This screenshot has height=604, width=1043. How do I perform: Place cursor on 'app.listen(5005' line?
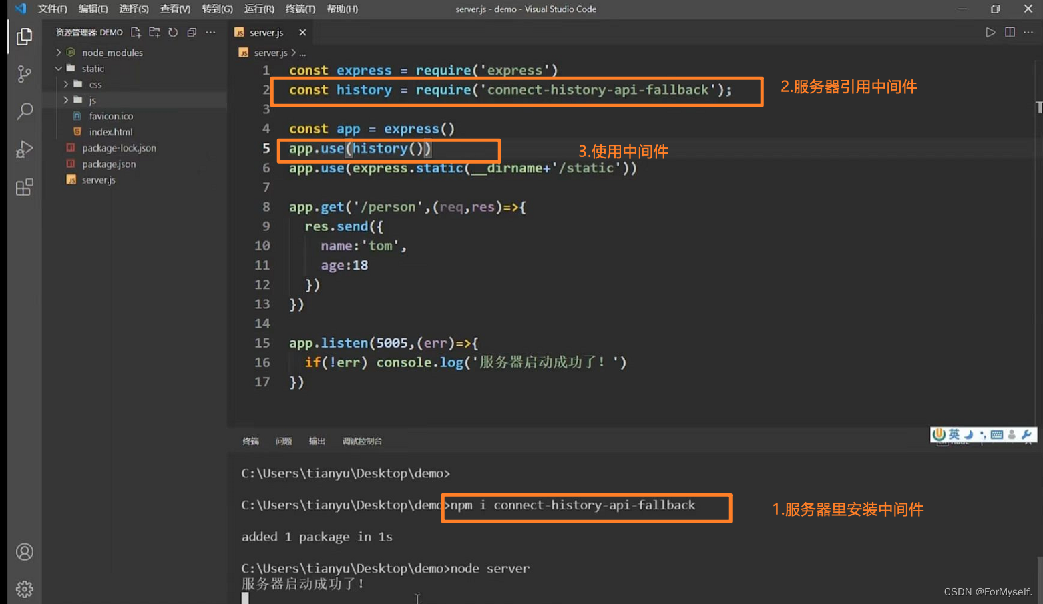pyautogui.click(x=383, y=343)
